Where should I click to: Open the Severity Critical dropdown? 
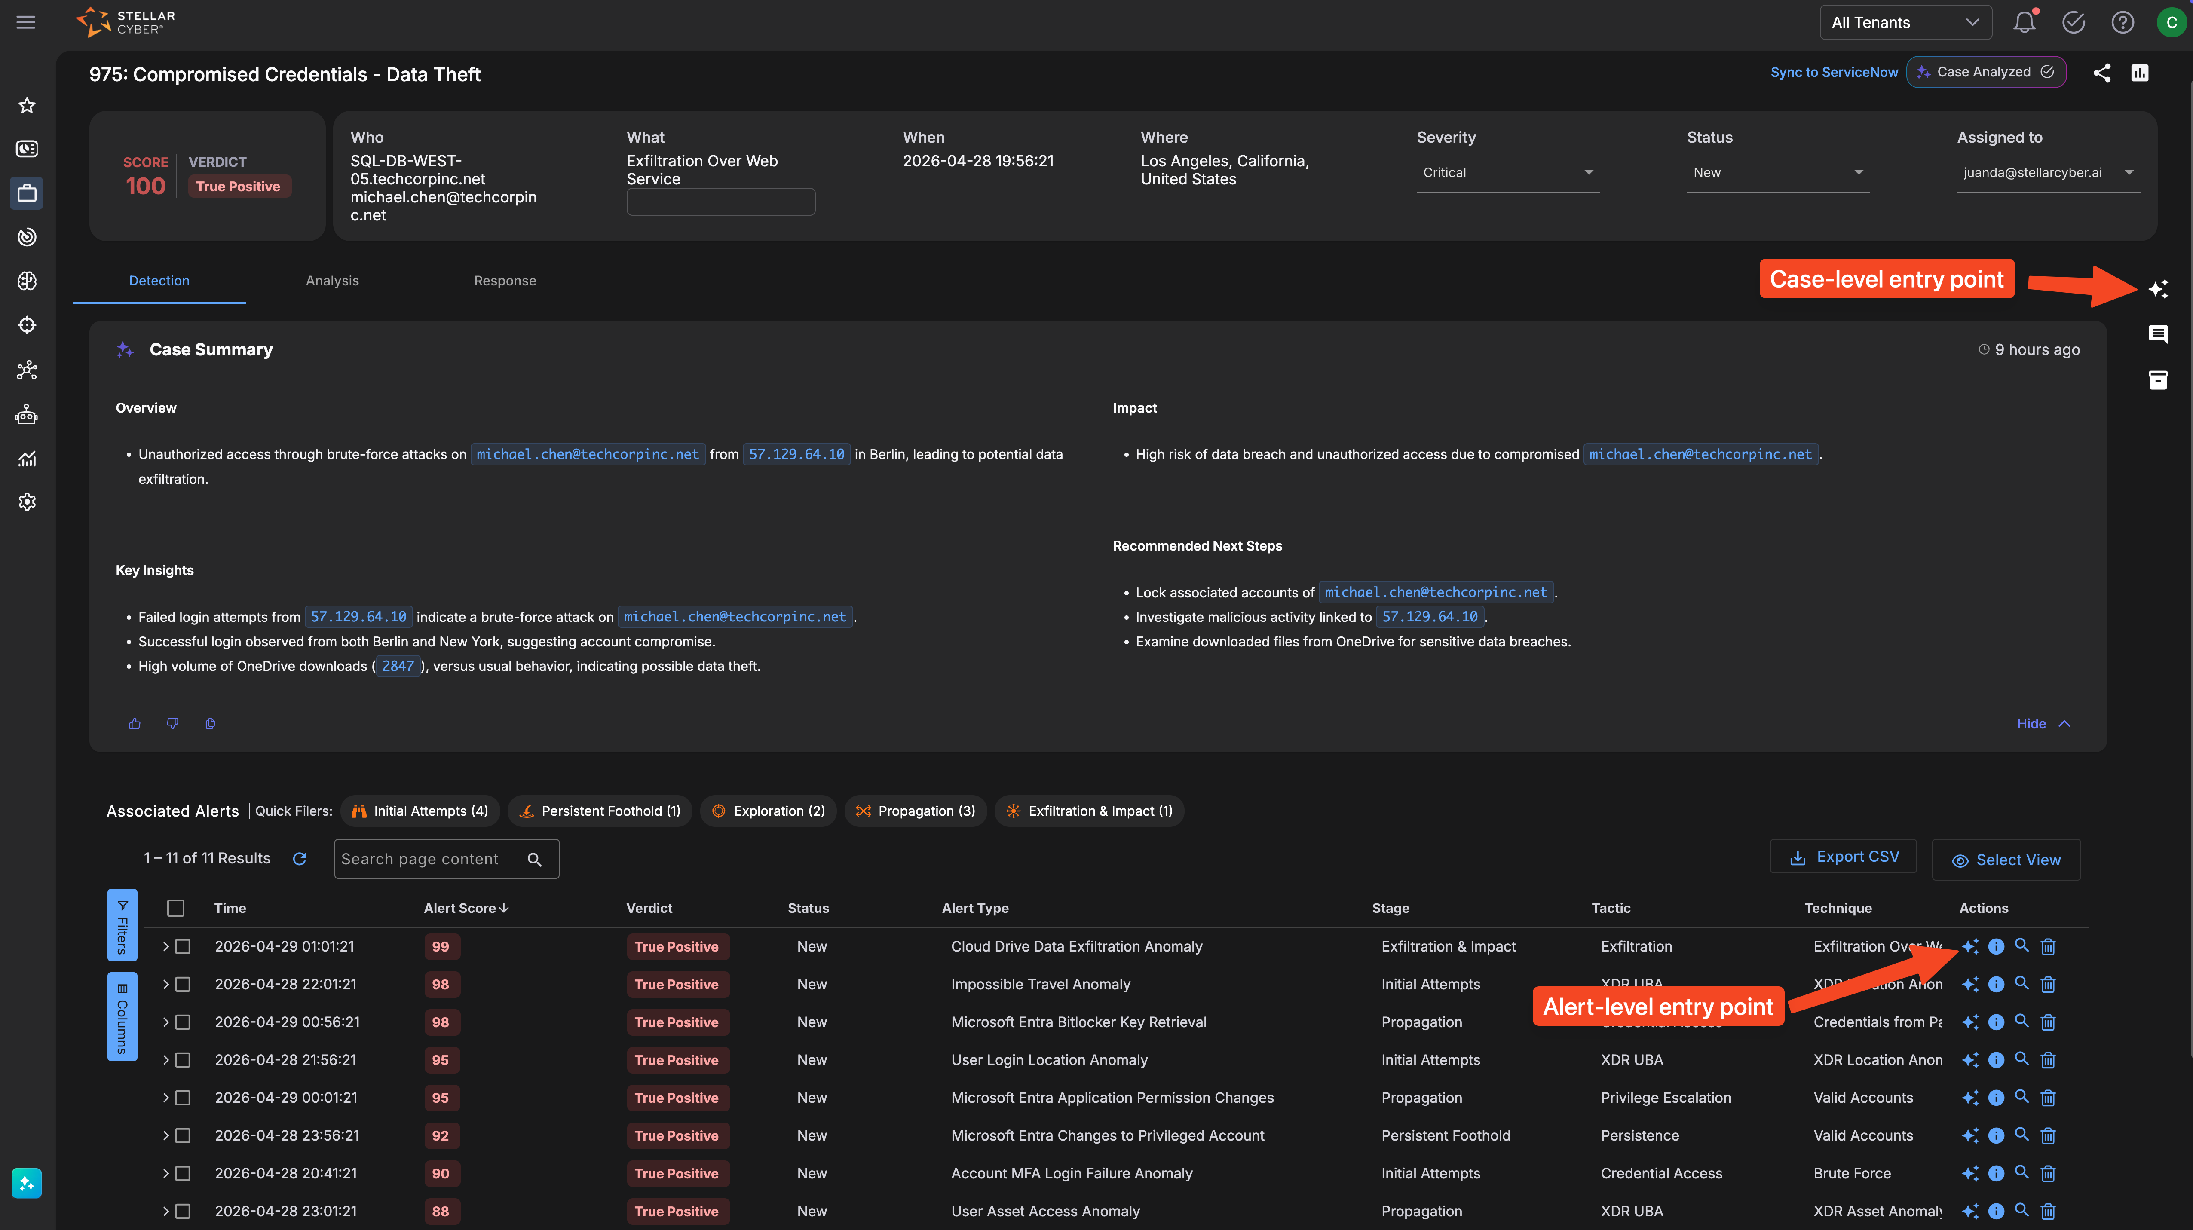pos(1508,173)
